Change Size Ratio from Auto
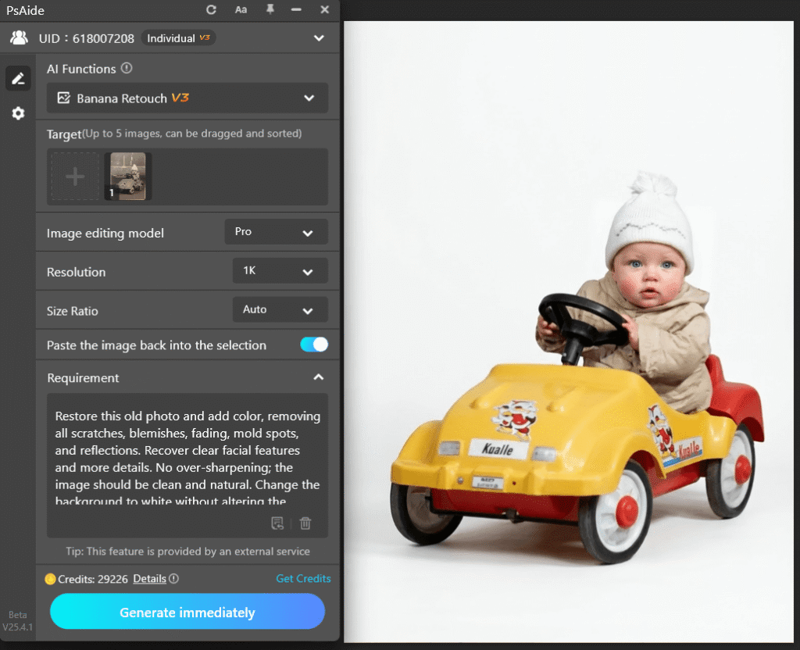The width and height of the screenshot is (800, 650). point(280,309)
